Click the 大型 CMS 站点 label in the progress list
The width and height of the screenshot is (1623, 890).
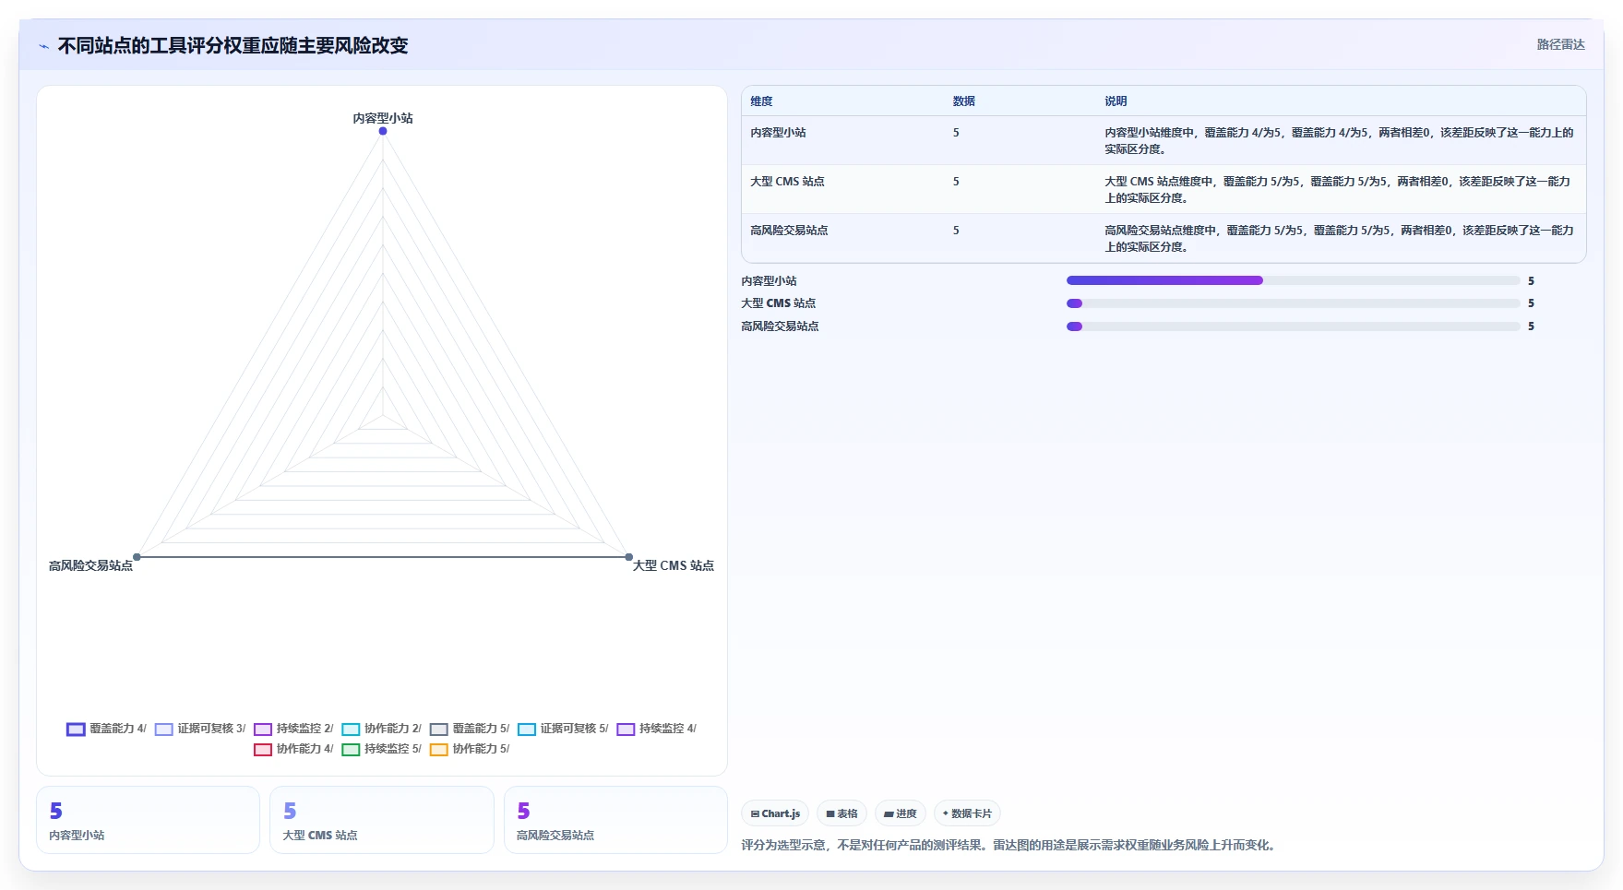pyautogui.click(x=778, y=303)
